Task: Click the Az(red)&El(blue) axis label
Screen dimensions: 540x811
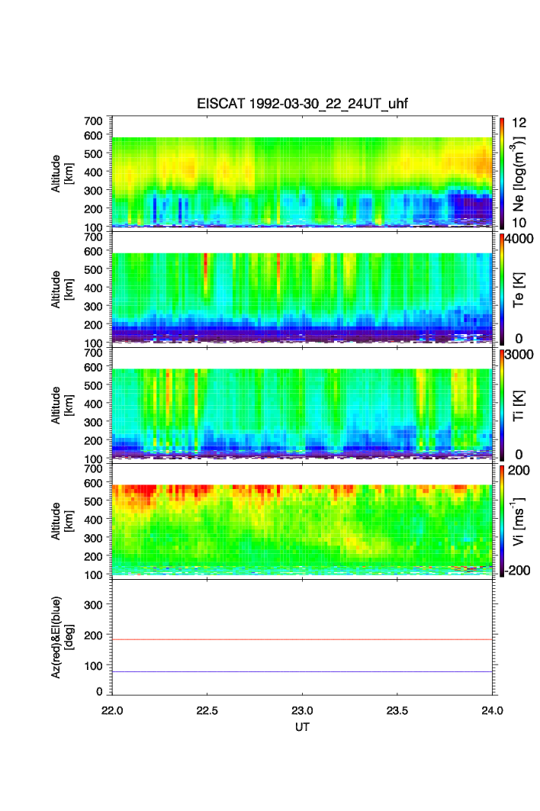Action: point(62,637)
